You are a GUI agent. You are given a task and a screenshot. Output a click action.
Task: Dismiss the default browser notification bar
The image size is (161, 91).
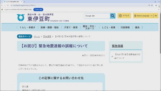(x=159, y=10)
